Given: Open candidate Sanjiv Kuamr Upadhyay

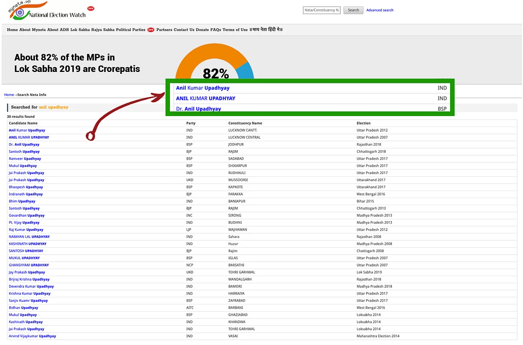Looking at the screenshot, I should pyautogui.click(x=28, y=301).
